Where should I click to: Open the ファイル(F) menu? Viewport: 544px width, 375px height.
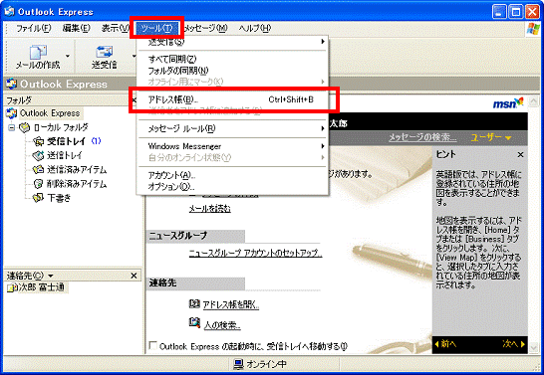pyautogui.click(x=33, y=28)
